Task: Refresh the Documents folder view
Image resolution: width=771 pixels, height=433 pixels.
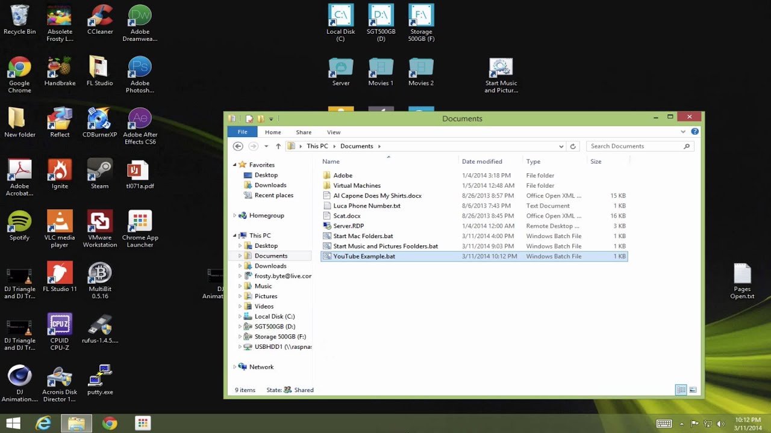Action: pyautogui.click(x=573, y=146)
